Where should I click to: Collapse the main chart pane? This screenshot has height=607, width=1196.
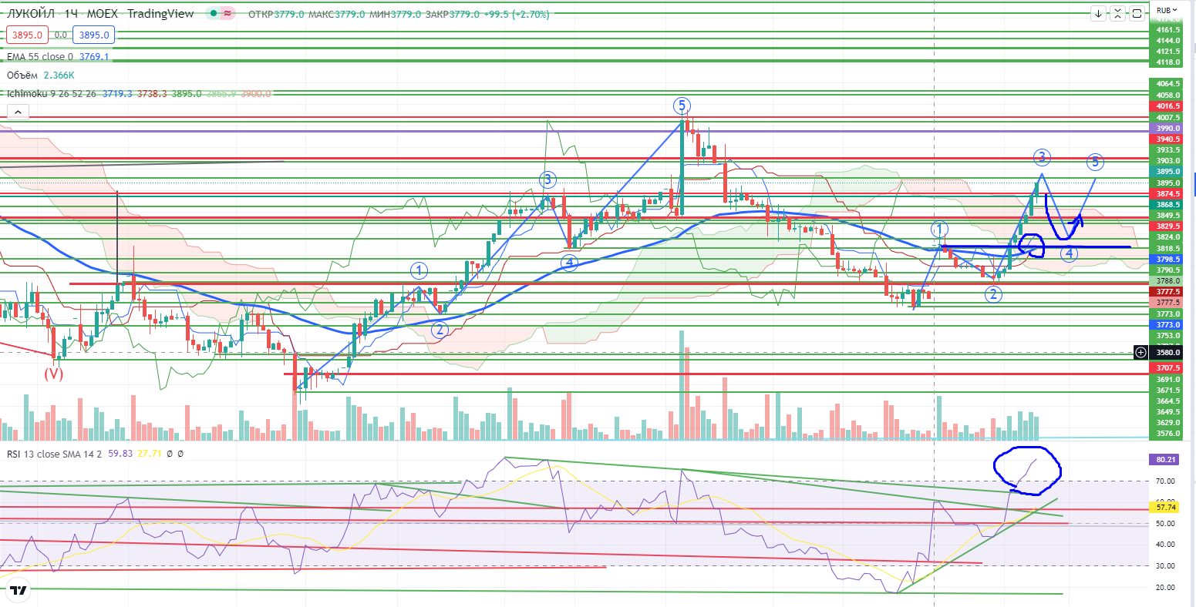[x=1118, y=14]
